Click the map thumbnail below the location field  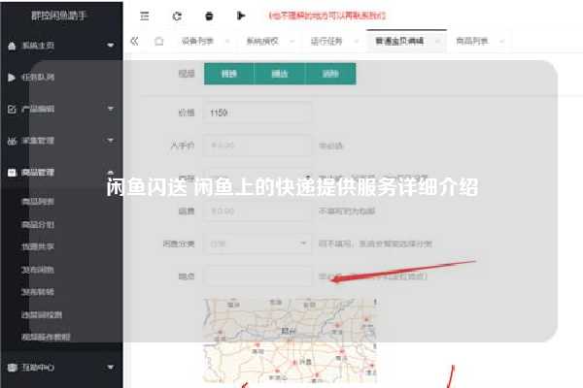pos(291,339)
